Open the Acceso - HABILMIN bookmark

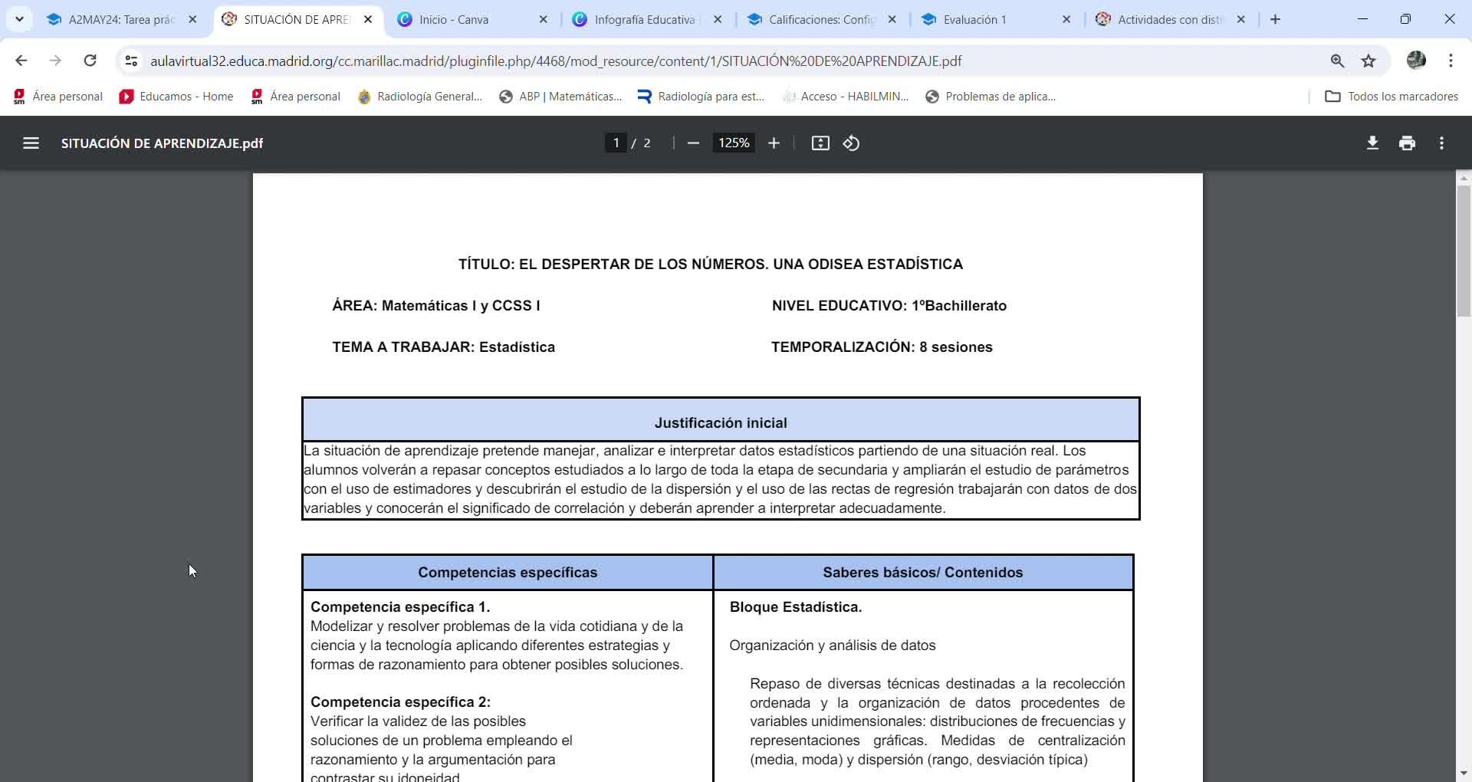pos(845,97)
